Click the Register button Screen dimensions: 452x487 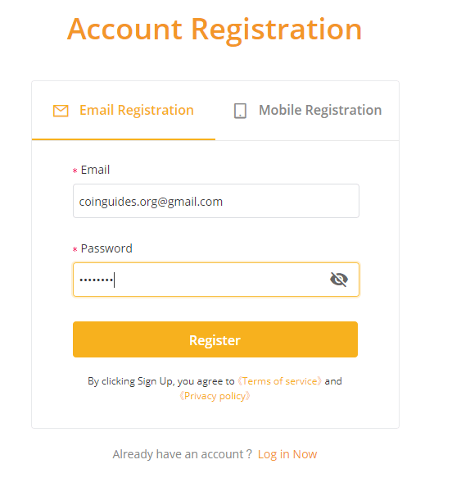click(x=215, y=339)
